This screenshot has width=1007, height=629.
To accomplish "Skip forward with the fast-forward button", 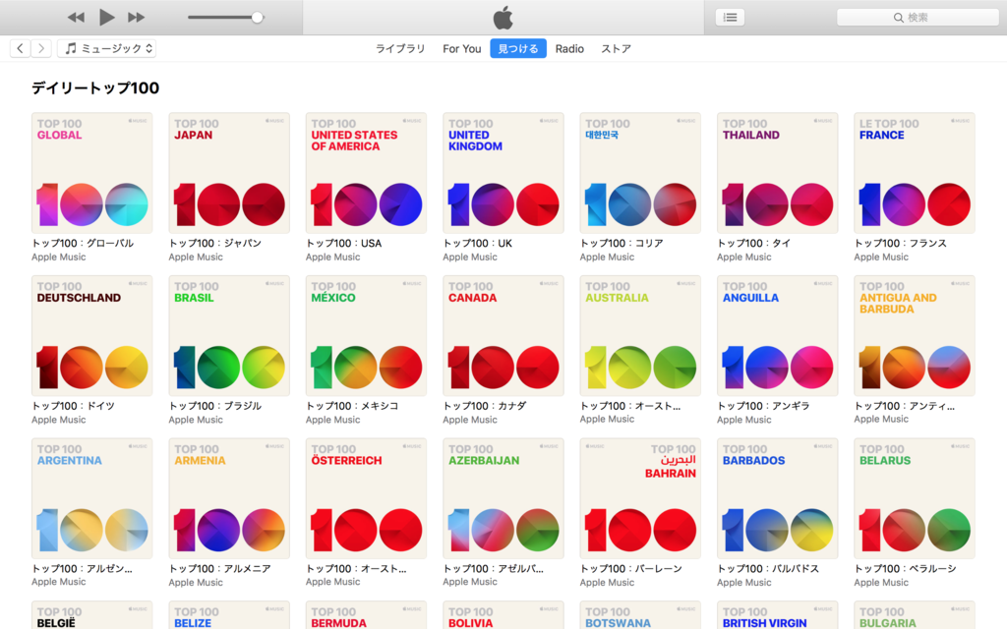I will [136, 18].
